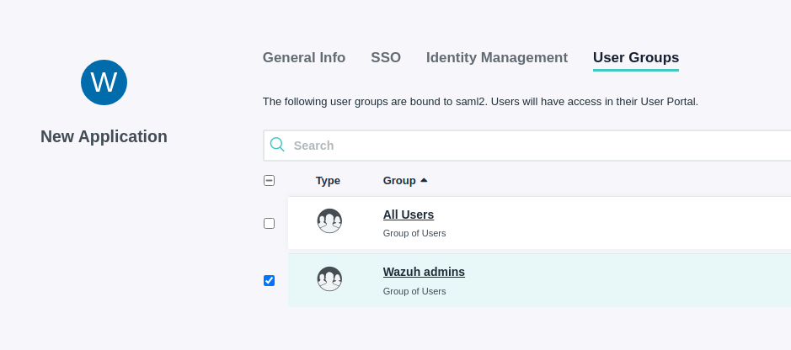Go to the Identity Management tab
Viewport: 791px width, 350px height.
496,57
